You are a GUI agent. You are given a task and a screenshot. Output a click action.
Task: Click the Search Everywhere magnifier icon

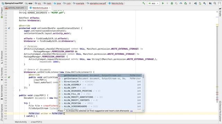pos(215,3)
